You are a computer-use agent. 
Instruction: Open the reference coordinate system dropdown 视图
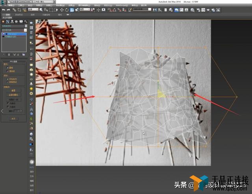85,9
